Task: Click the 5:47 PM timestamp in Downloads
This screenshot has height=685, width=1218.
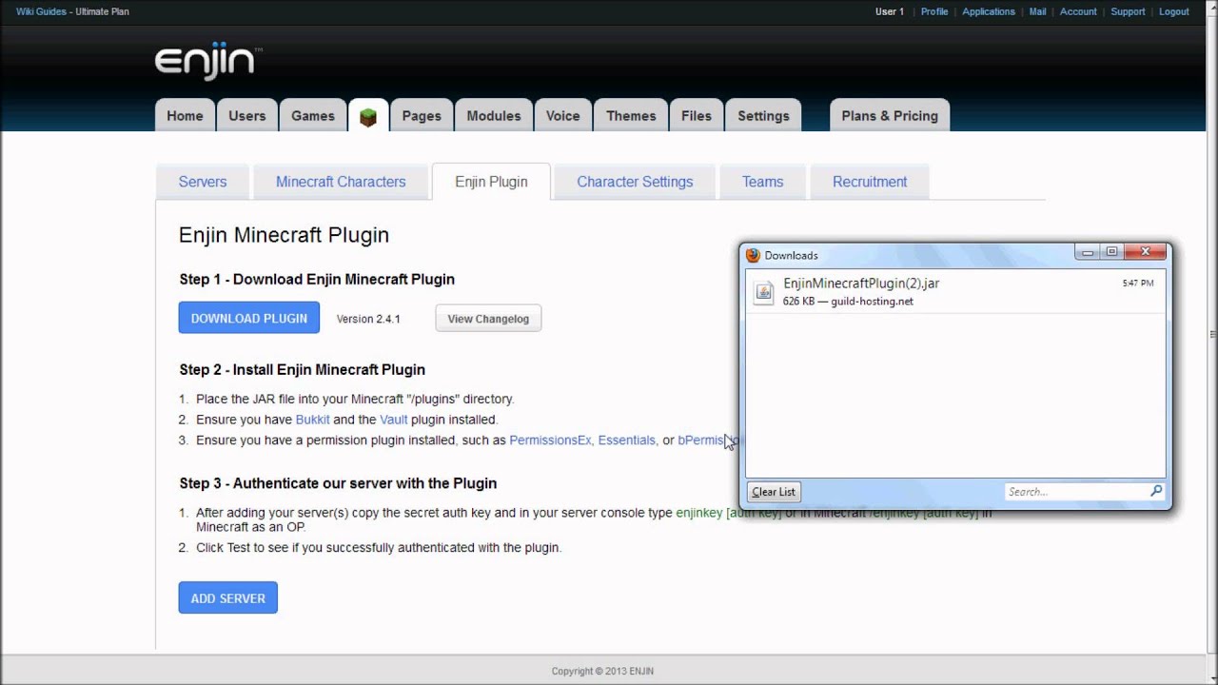Action: click(x=1138, y=284)
